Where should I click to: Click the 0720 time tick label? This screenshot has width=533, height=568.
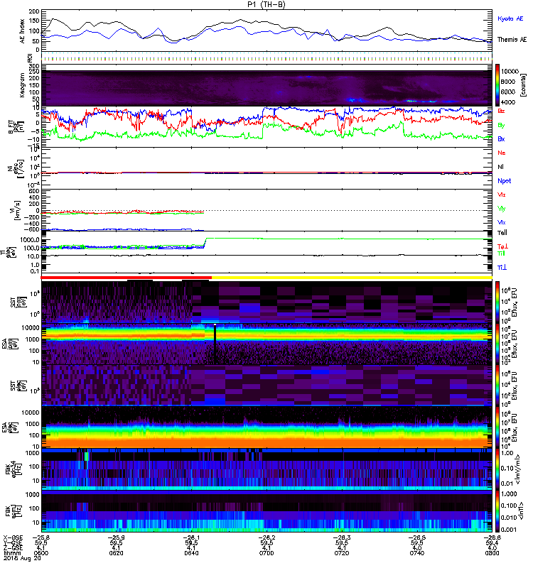coord(342,553)
